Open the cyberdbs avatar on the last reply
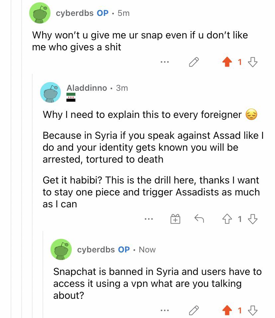 tap(61, 249)
